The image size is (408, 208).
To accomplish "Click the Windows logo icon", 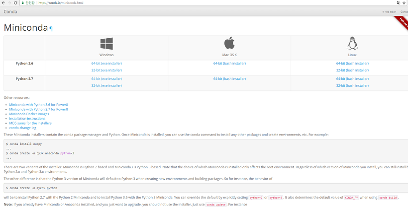I will (x=106, y=43).
